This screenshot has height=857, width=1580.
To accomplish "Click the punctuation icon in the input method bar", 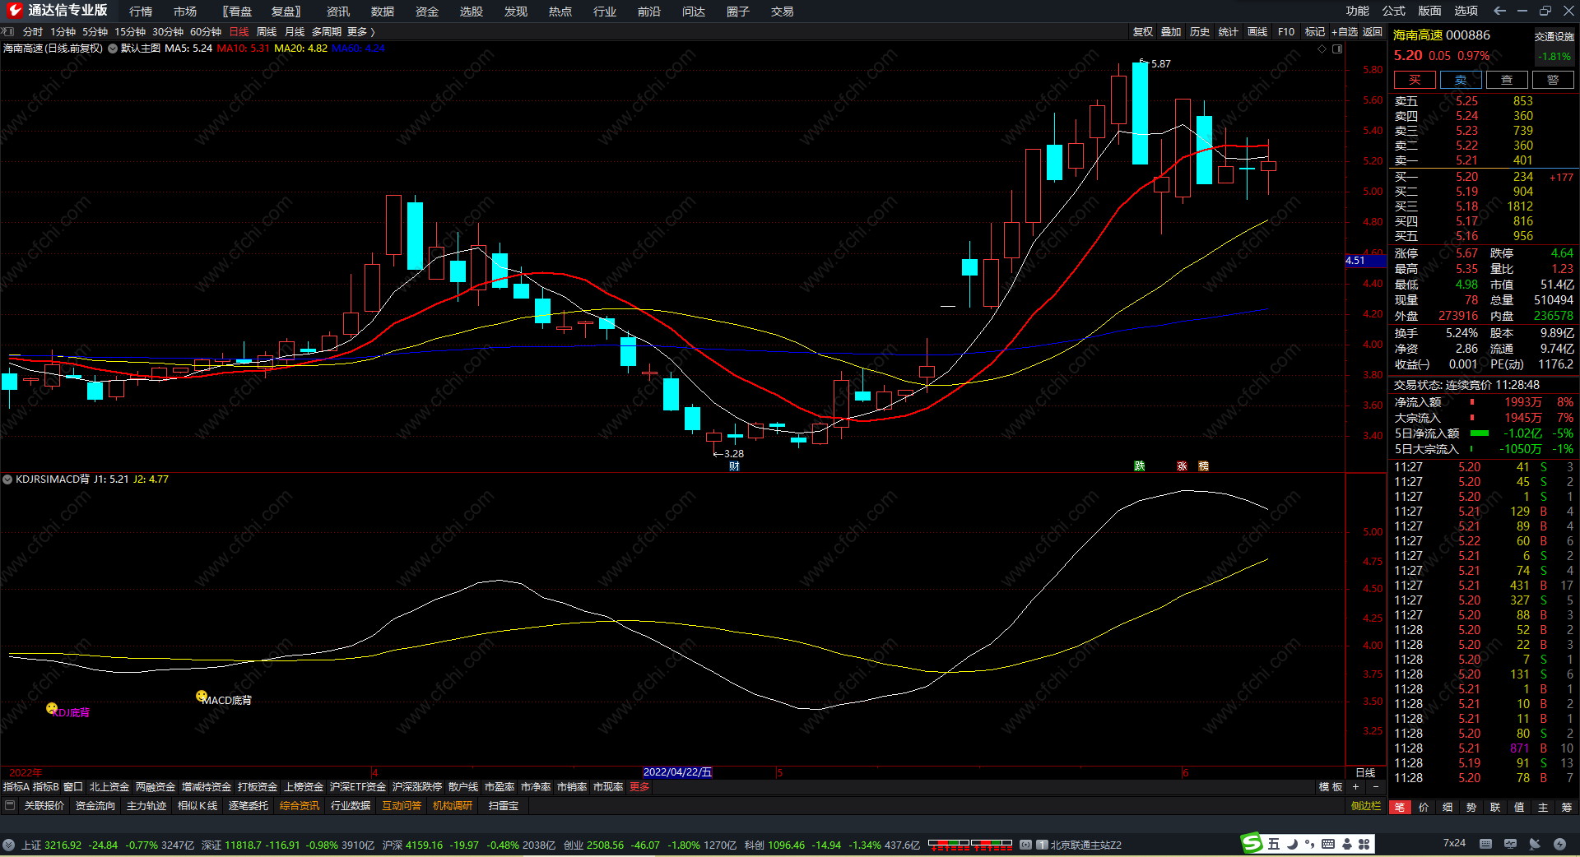I will [x=1309, y=844].
